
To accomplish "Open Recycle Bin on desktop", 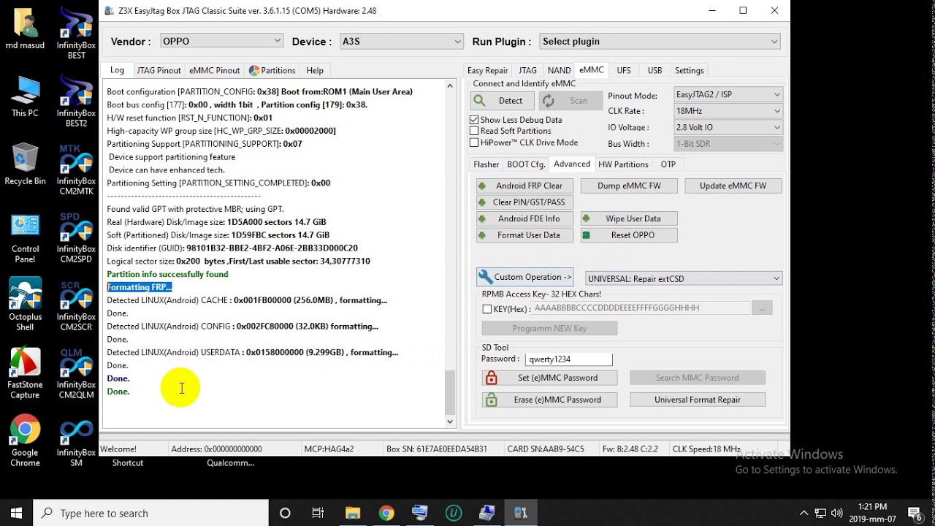I will pyautogui.click(x=25, y=164).
